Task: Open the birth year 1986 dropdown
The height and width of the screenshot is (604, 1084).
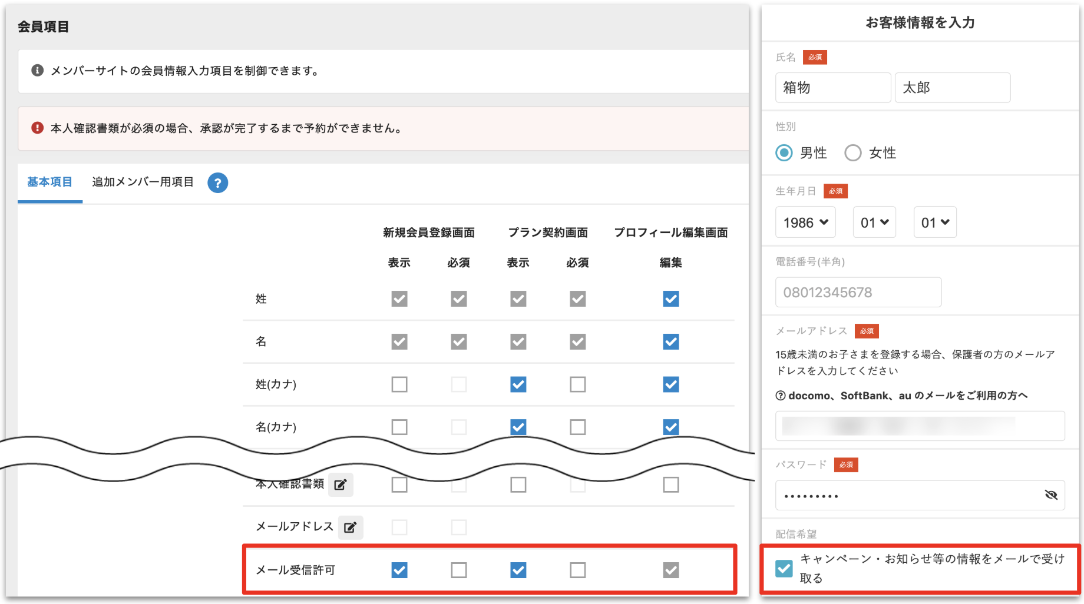Action: click(805, 223)
